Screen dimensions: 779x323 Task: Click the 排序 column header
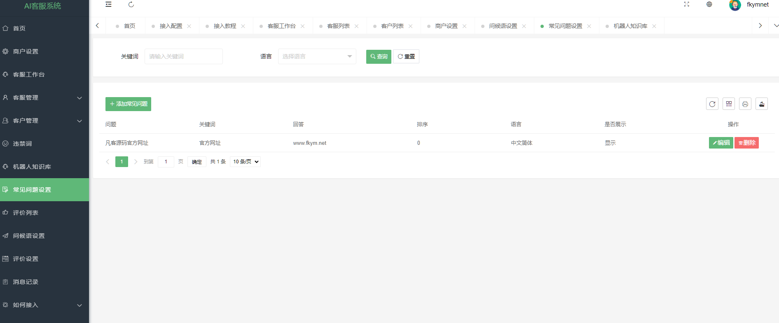point(422,124)
